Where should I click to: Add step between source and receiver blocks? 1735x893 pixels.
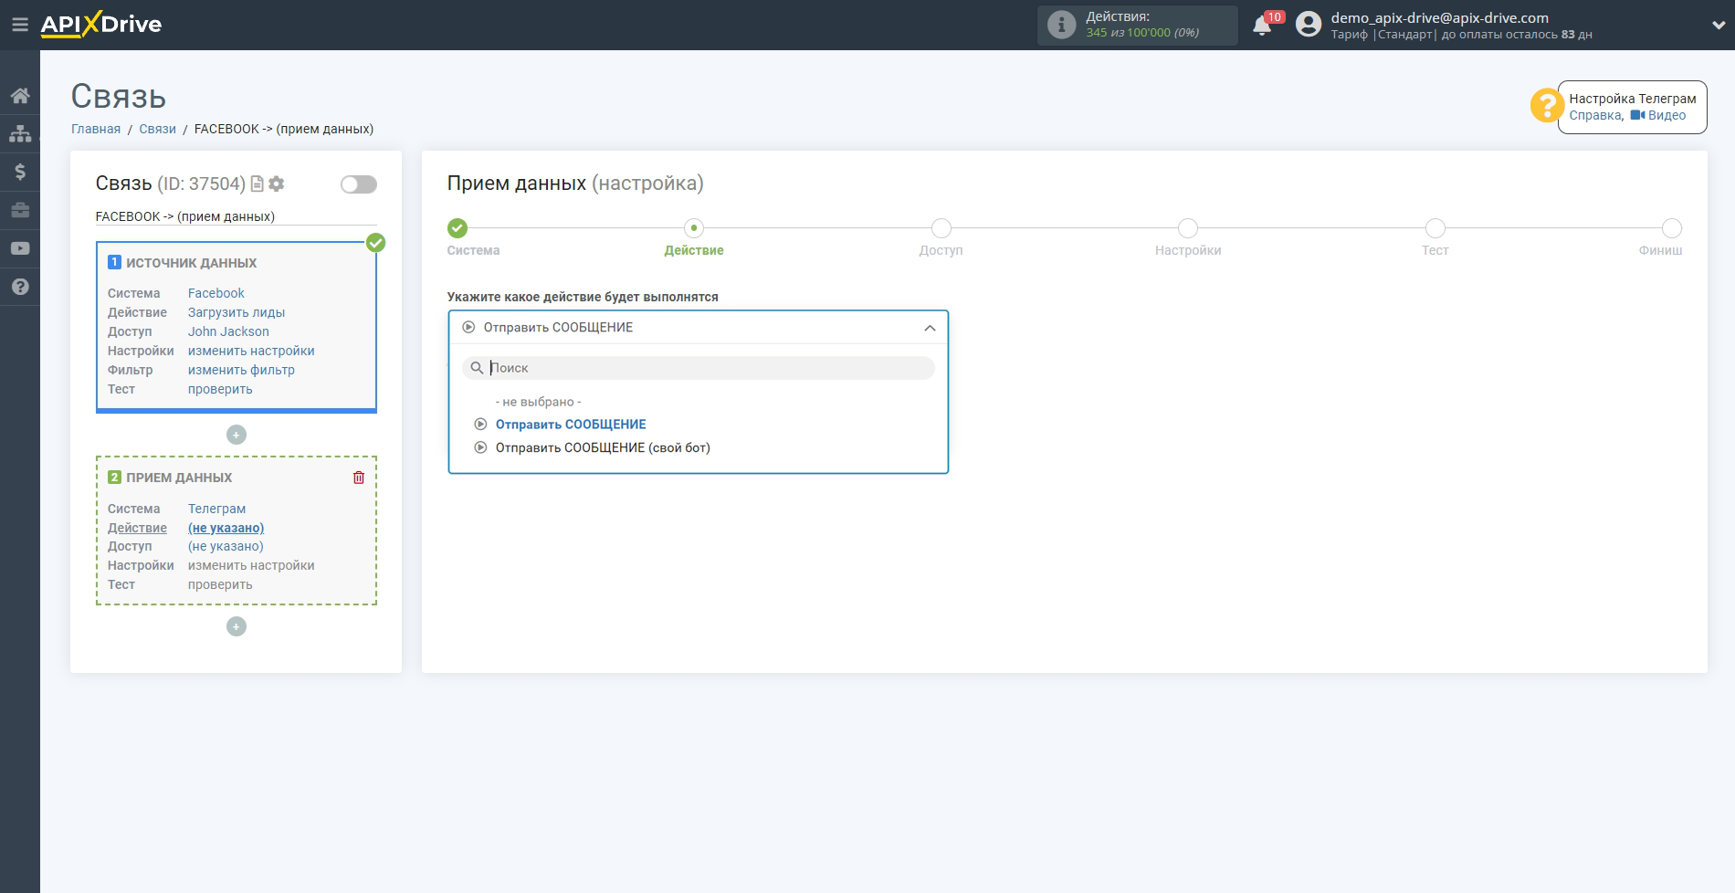point(237,435)
